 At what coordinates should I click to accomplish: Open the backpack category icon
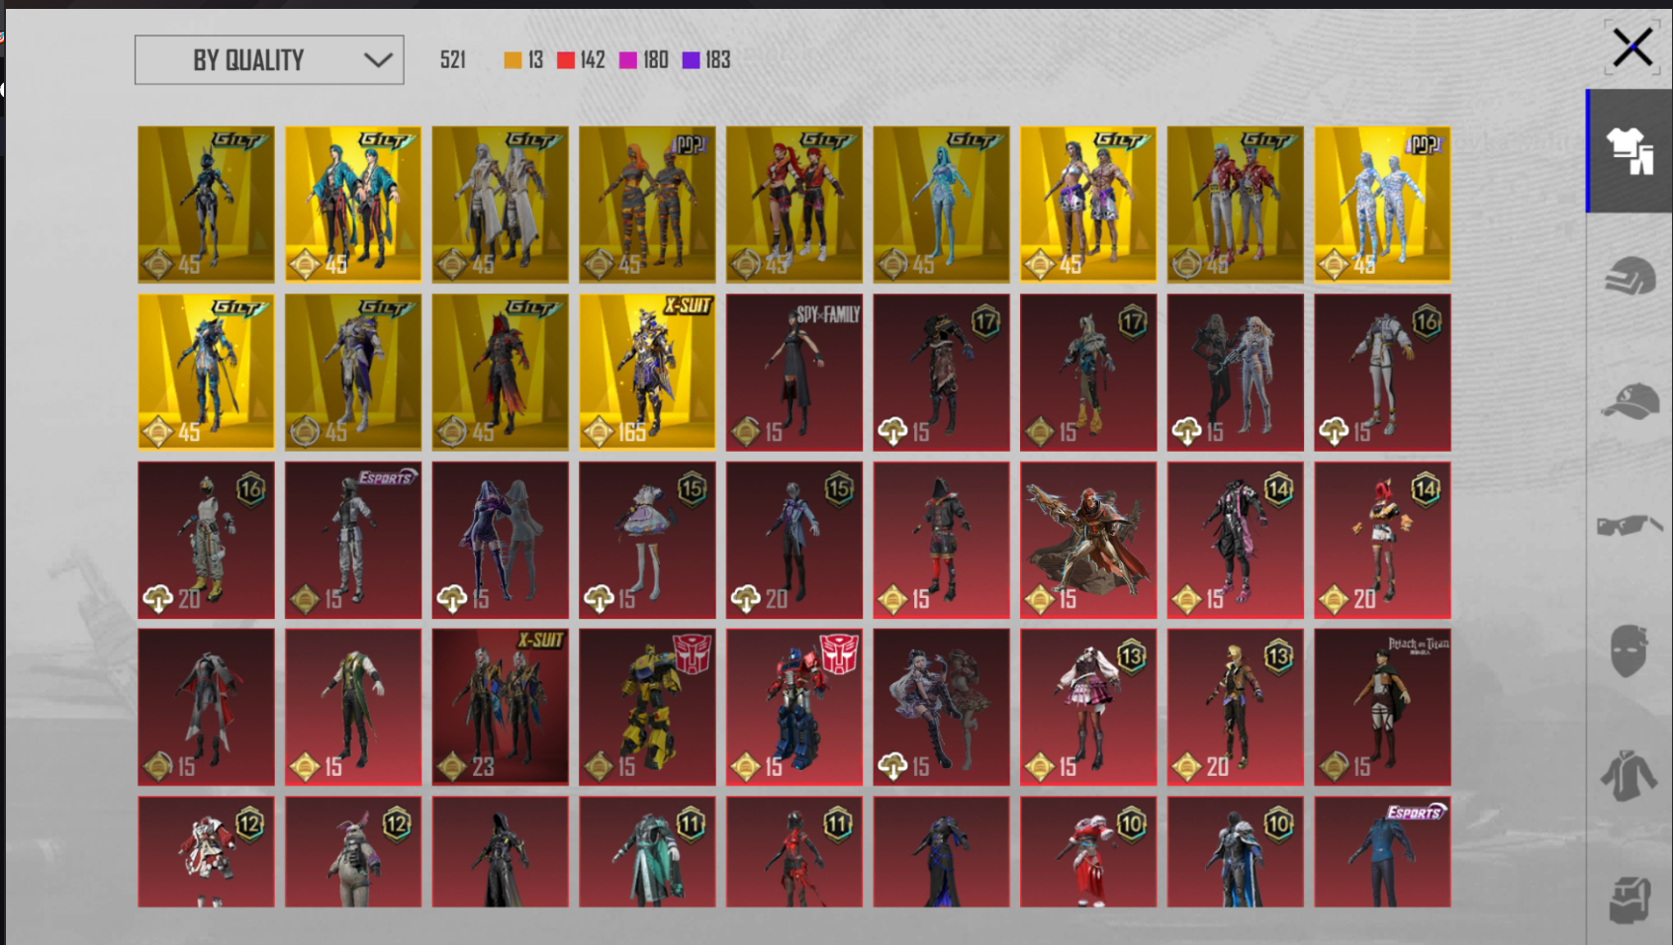1629,900
